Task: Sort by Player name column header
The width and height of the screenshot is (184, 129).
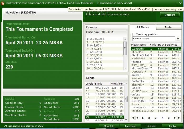Action: (x=140, y=45)
